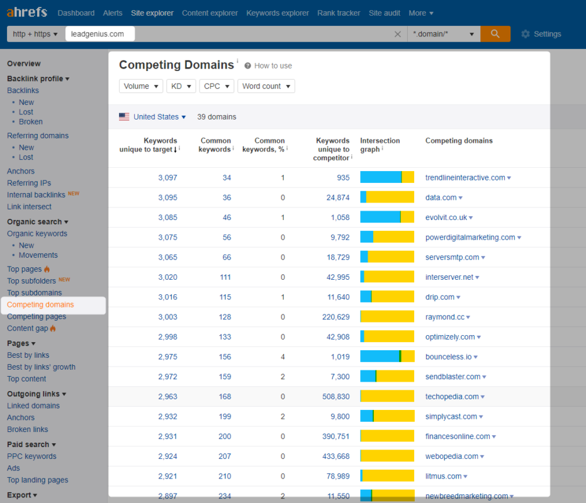Sort by Keywords unique to competitor column
Screen dimensions: 586x503
click(x=331, y=150)
